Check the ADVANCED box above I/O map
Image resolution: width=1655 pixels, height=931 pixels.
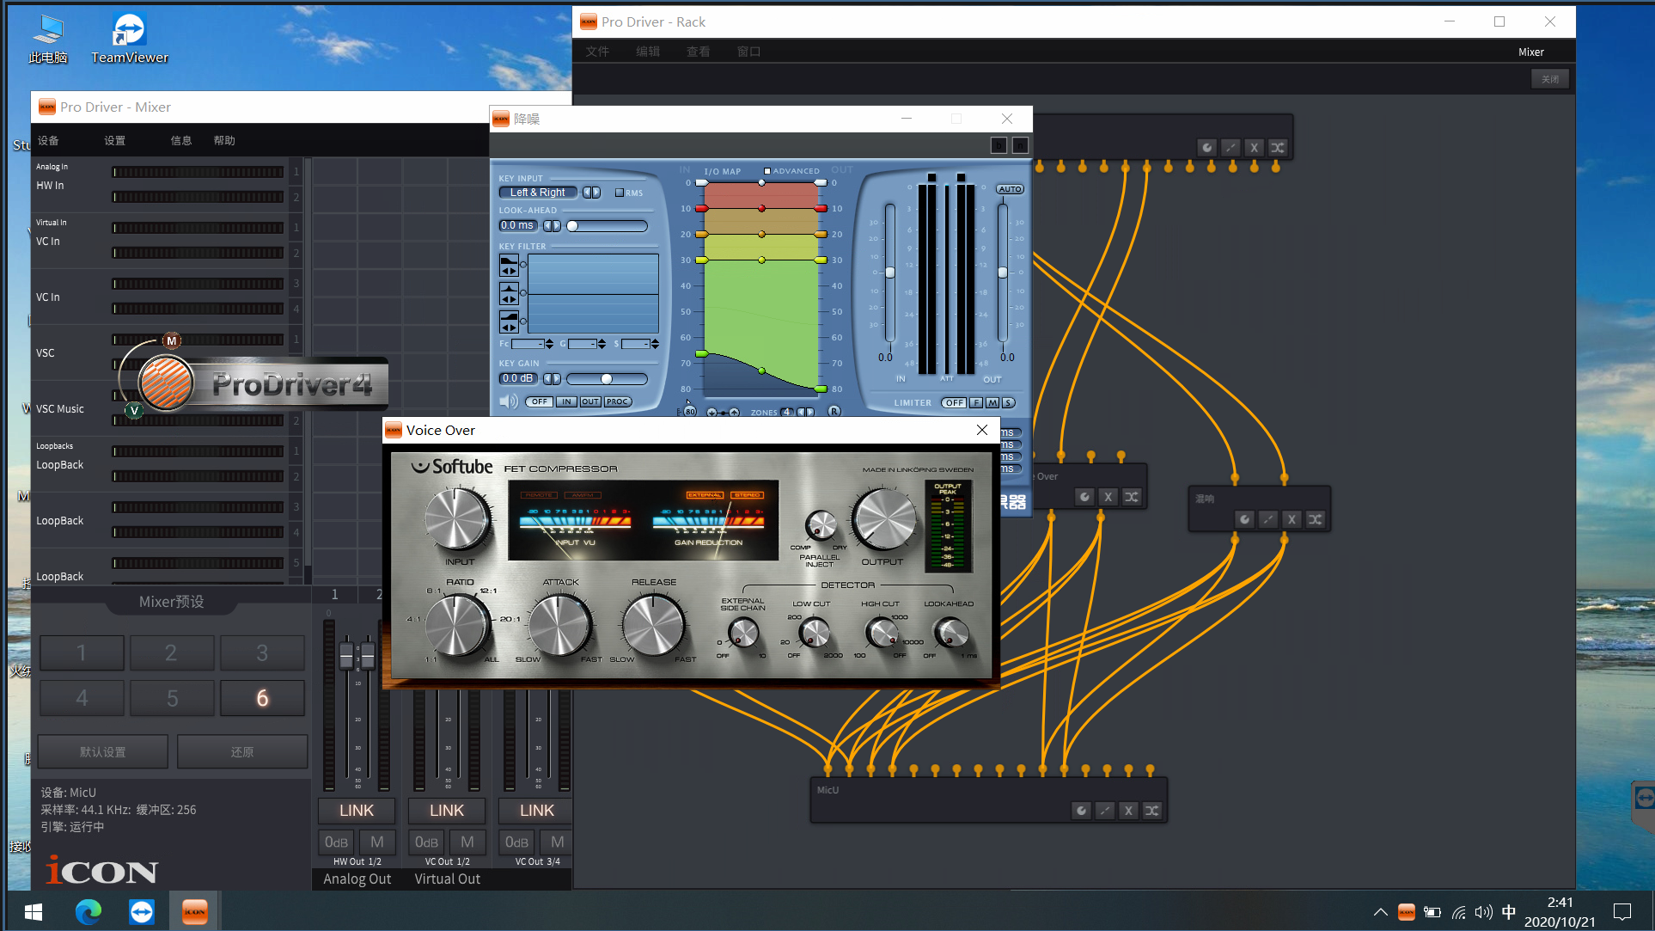[767, 171]
